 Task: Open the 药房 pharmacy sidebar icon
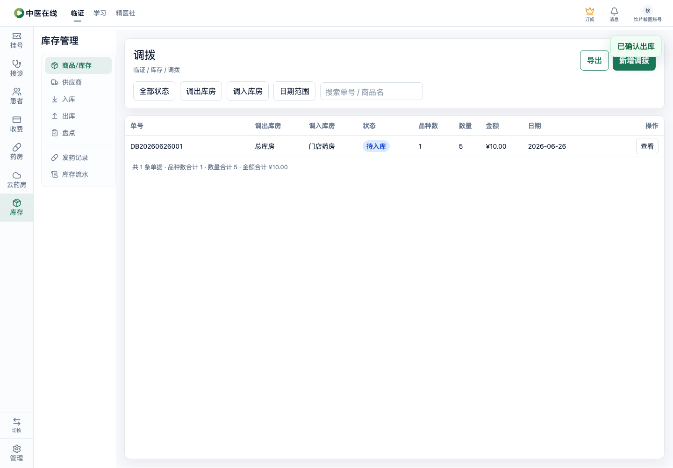point(16,152)
